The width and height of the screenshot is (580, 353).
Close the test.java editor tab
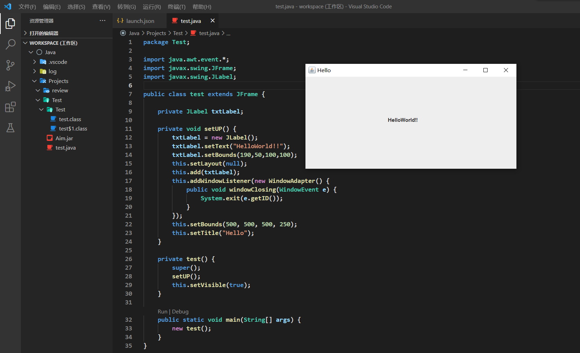213,20
